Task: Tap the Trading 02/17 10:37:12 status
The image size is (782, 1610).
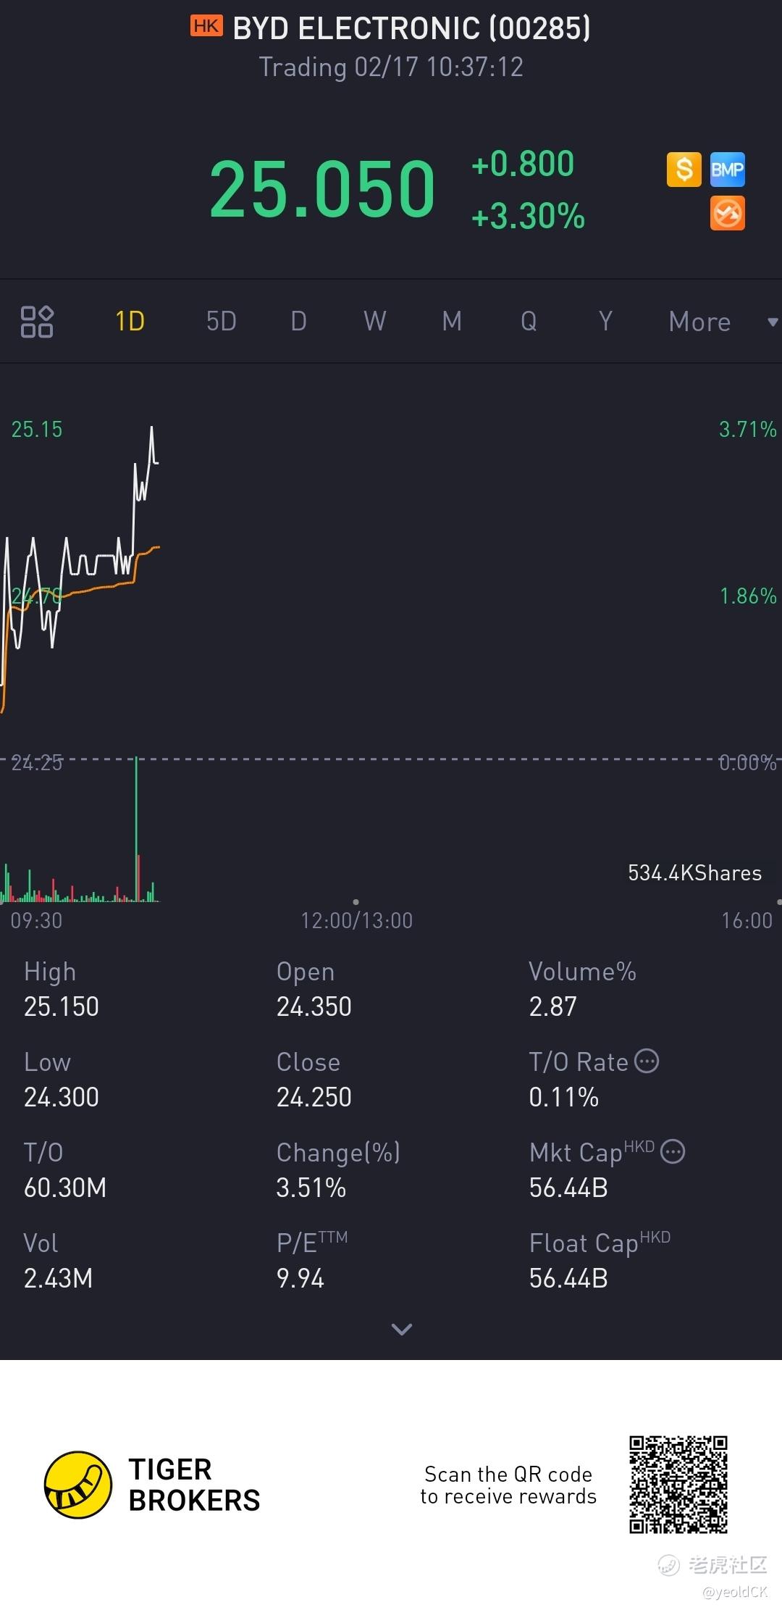Action: pyautogui.click(x=391, y=67)
